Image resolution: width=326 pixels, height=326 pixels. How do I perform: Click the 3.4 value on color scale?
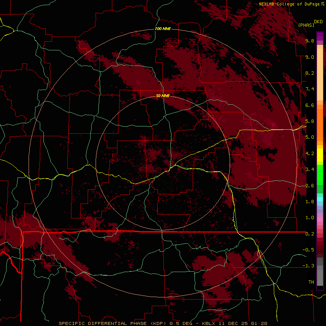[310, 170]
